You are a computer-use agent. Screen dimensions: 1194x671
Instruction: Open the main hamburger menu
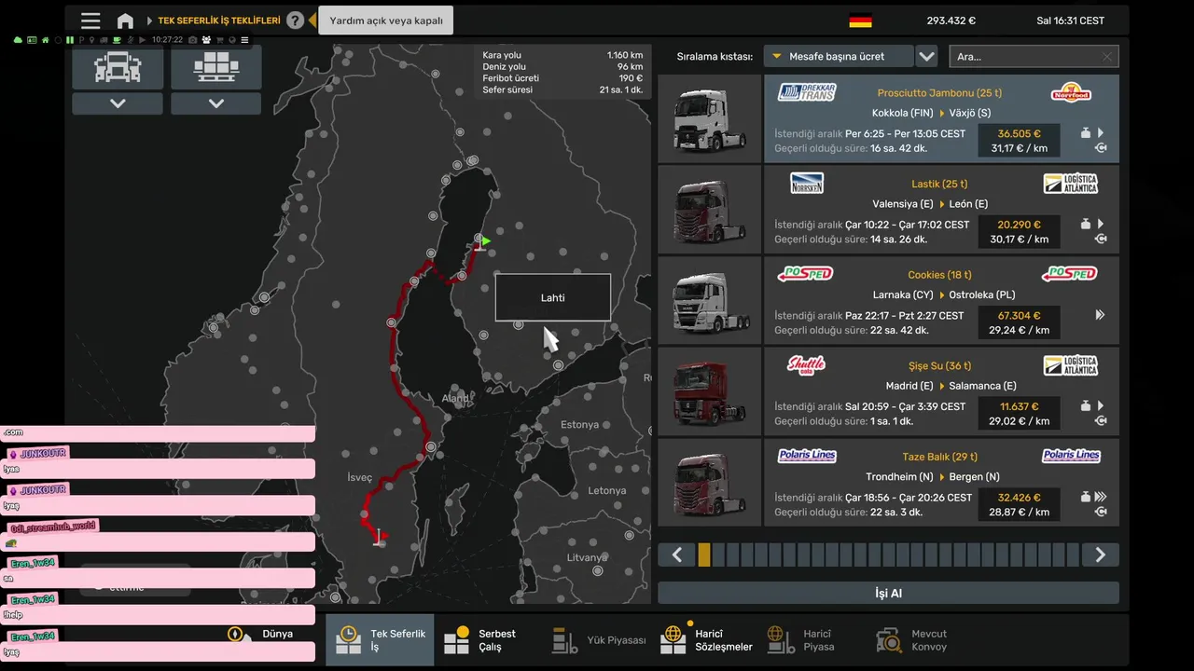90,21
